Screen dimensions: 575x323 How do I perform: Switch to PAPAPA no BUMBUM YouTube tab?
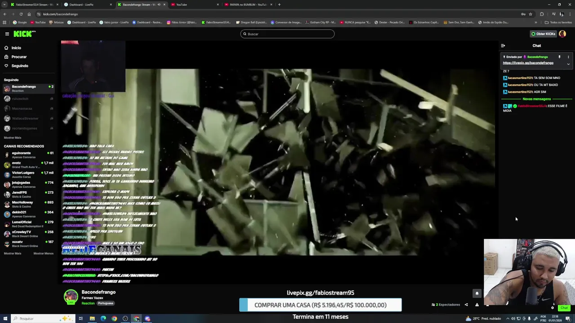(247, 4)
